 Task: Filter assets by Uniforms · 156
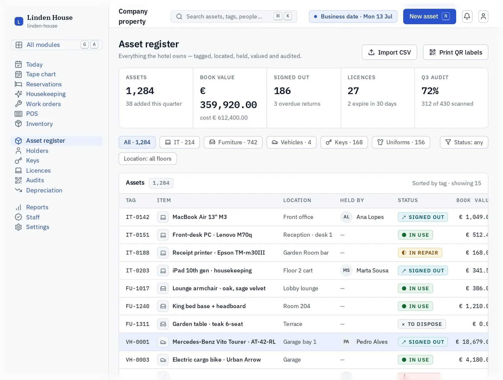pyautogui.click(x=401, y=142)
